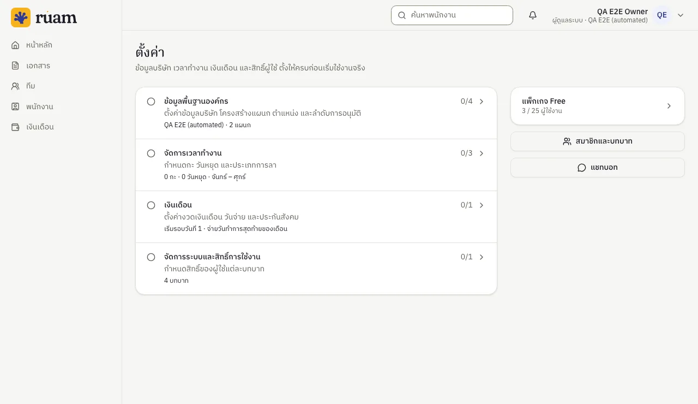The height and width of the screenshot is (404, 698).
Task: Click "QA E2E (automated) · 2 แผนก" text
Action: click(x=207, y=125)
